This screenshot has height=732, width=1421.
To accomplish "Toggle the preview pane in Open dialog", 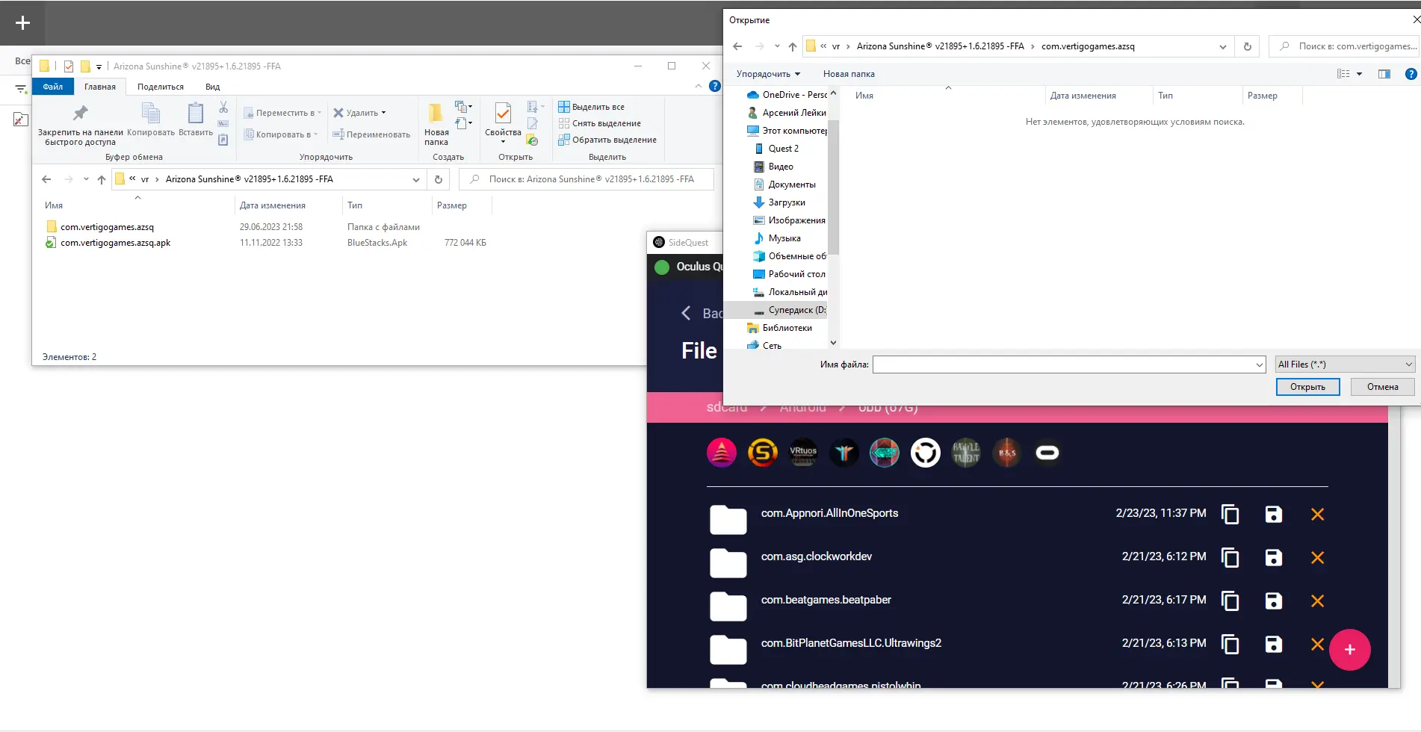I will click(1384, 74).
